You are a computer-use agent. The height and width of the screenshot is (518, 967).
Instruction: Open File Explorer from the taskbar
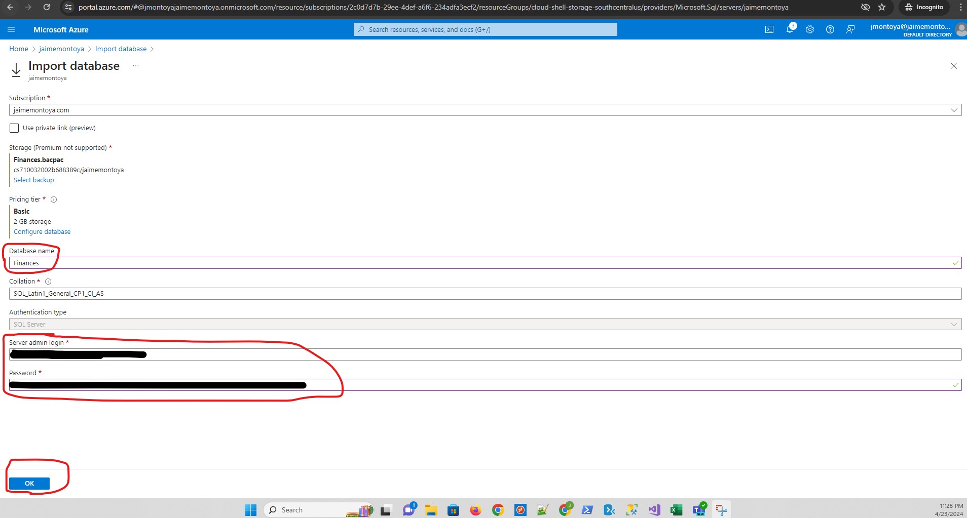tap(431, 510)
